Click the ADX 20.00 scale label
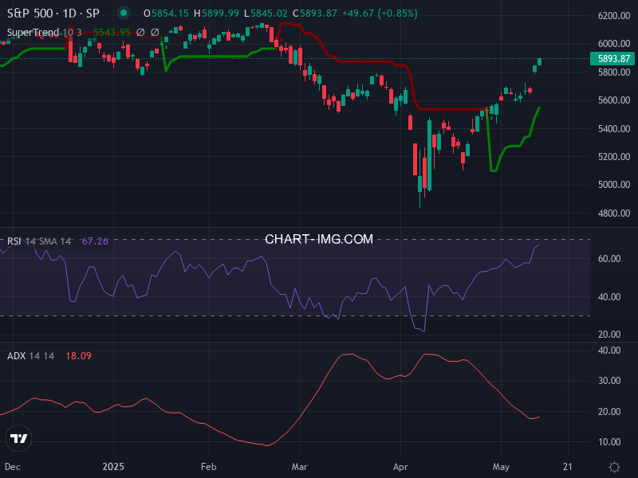 pos(609,411)
